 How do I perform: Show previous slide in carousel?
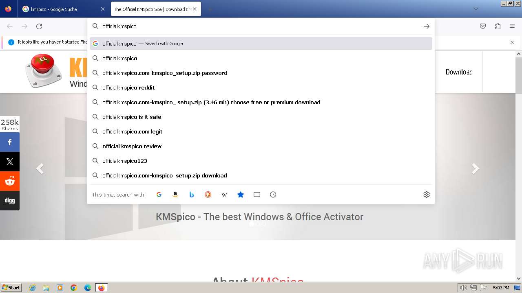pos(40,168)
